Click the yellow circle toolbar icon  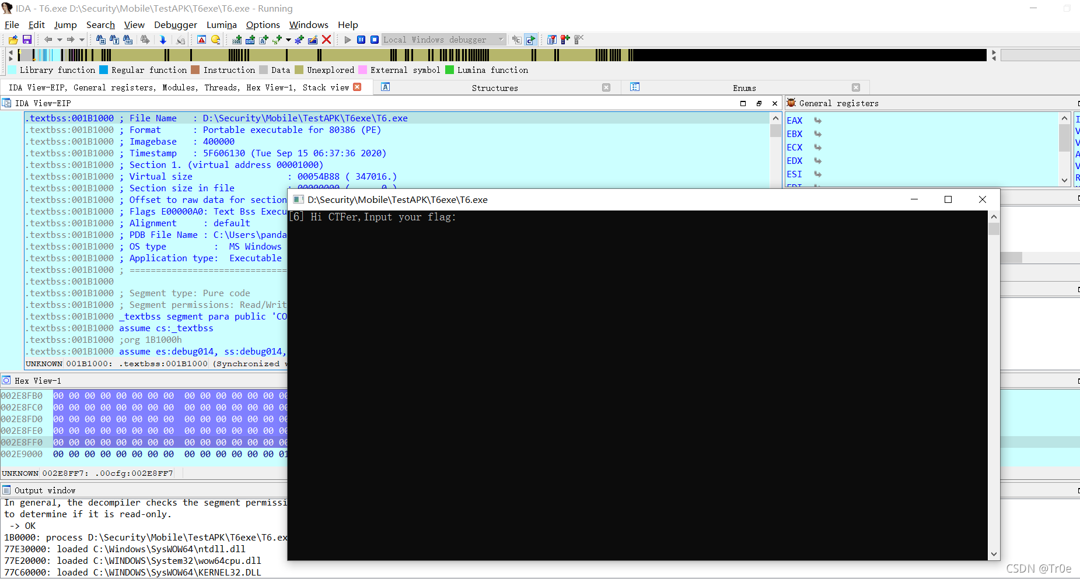215,40
